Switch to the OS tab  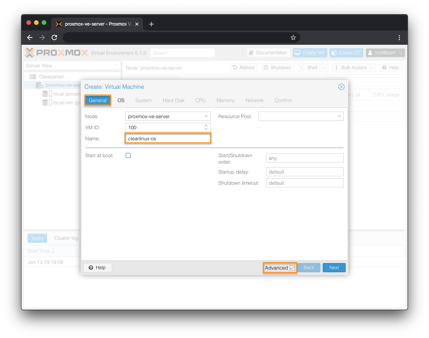pos(121,101)
